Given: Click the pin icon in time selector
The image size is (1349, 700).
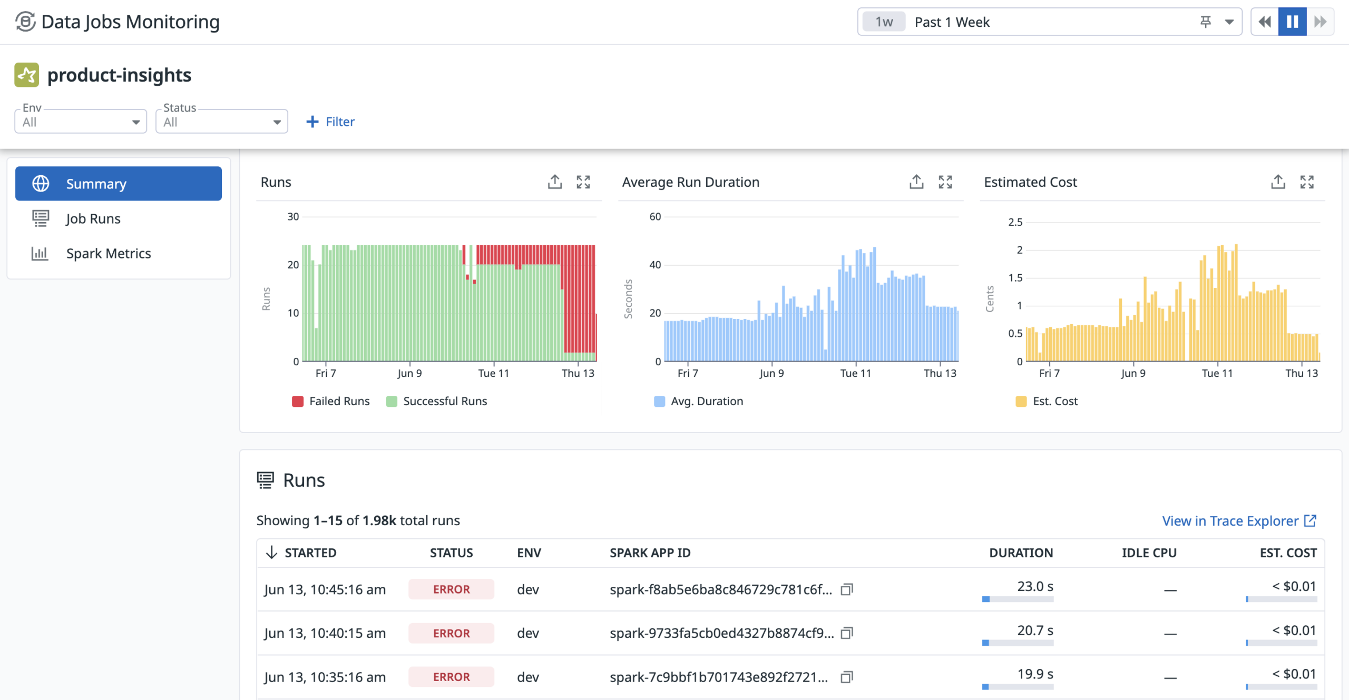Looking at the screenshot, I should tap(1205, 22).
